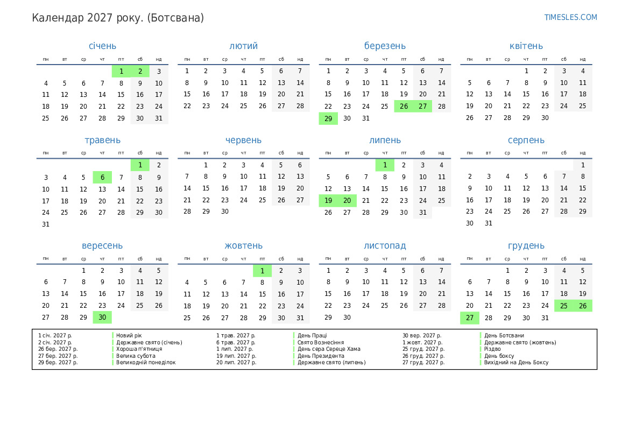Viewport: 629px width, 445px height.
Task: Click 'Вихідний на День Боксу' legend entry
Action: [x=517, y=362]
